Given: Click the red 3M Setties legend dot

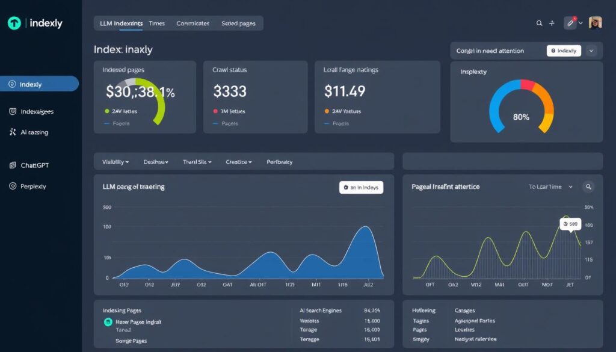Looking at the screenshot, I should point(215,111).
